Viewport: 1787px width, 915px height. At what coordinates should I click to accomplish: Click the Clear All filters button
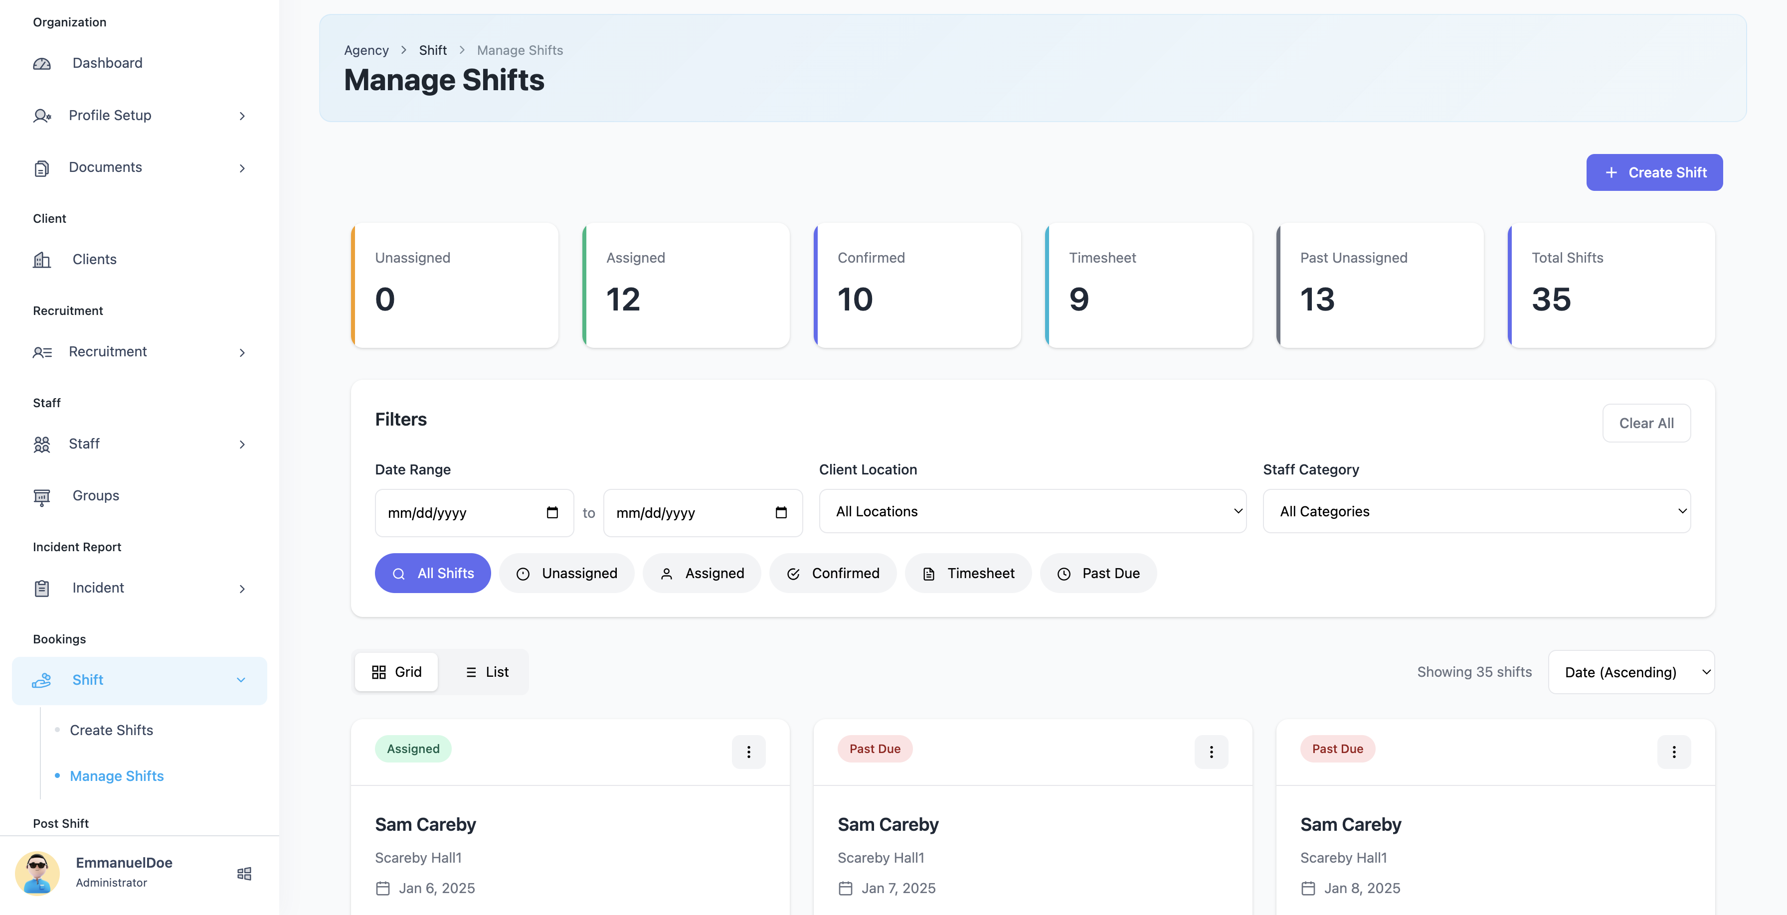pos(1647,423)
